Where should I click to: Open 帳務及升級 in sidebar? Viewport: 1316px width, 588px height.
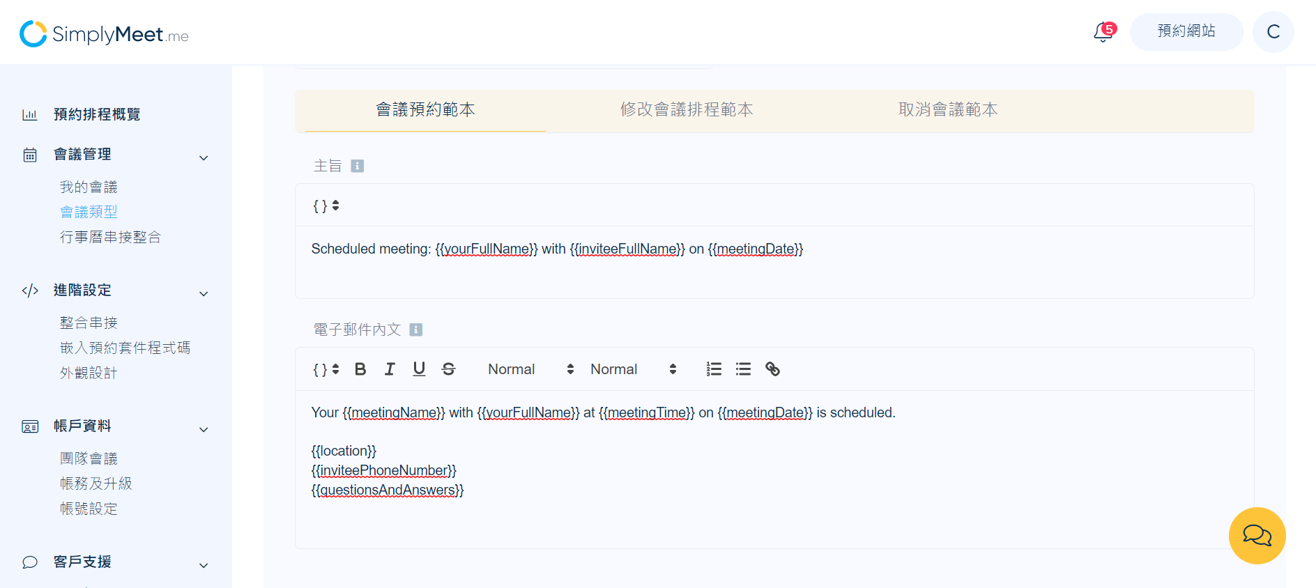point(95,484)
